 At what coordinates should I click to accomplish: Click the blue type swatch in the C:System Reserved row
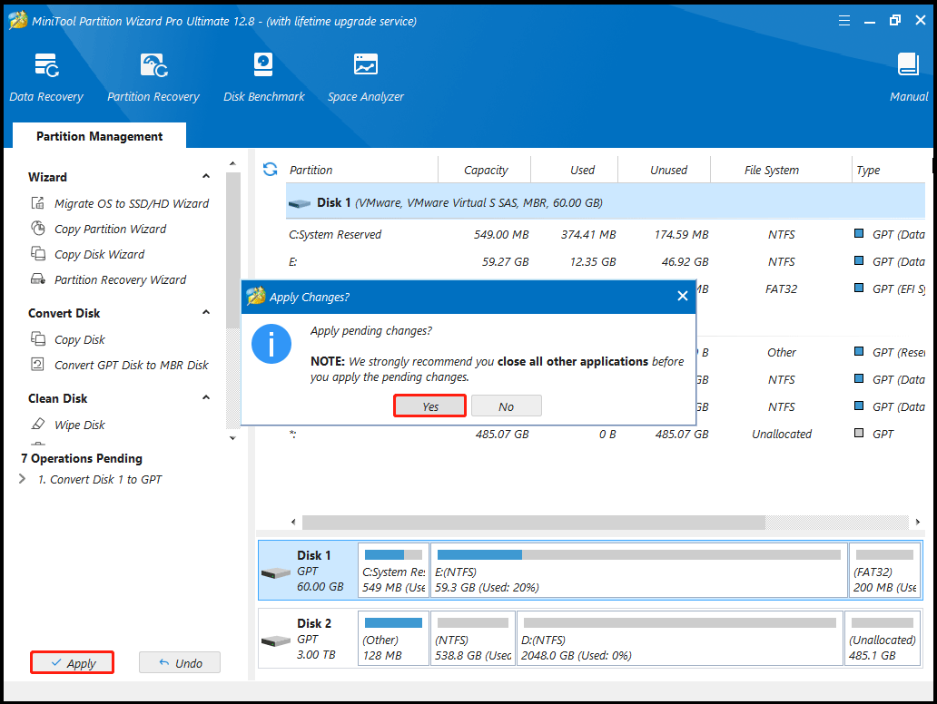[x=859, y=233]
